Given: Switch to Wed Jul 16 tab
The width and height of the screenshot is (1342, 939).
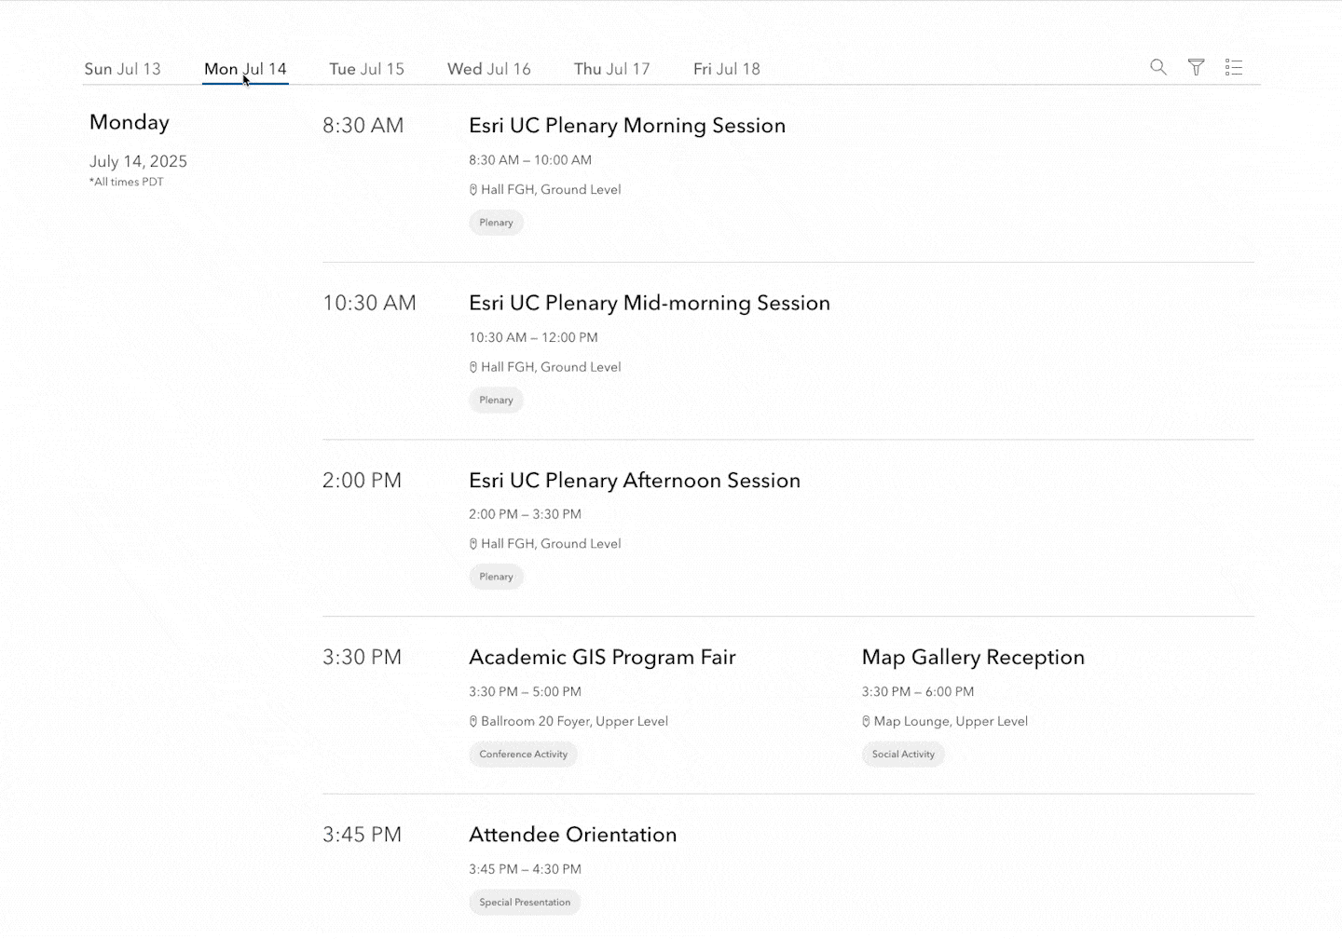Looking at the screenshot, I should [x=488, y=69].
